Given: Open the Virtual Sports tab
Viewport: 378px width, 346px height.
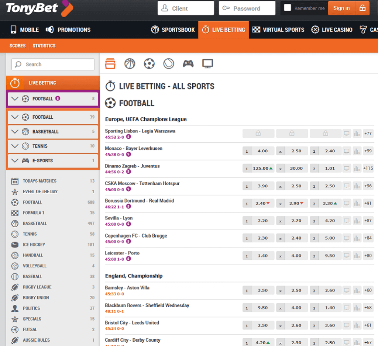Looking at the screenshot, I should pyautogui.click(x=278, y=30).
